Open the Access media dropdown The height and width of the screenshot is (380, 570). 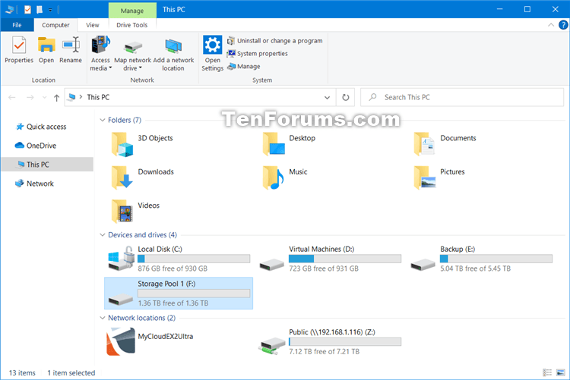click(100, 53)
